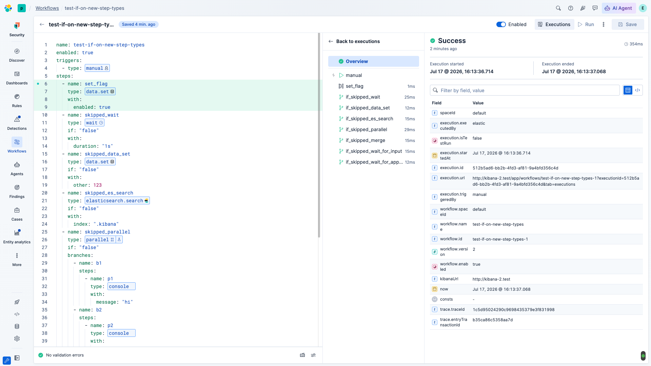Open the user avatar E menu

pyautogui.click(x=643, y=8)
